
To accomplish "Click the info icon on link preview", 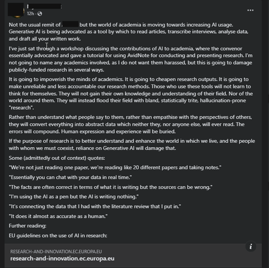I will tap(251, 247).
